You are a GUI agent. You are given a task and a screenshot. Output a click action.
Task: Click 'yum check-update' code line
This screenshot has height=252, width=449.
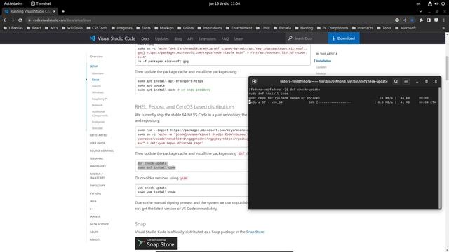point(152,188)
